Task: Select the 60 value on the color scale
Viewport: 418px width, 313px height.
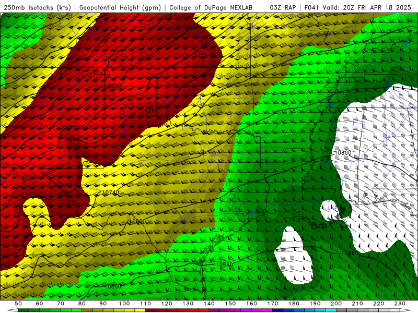Action: (40, 304)
